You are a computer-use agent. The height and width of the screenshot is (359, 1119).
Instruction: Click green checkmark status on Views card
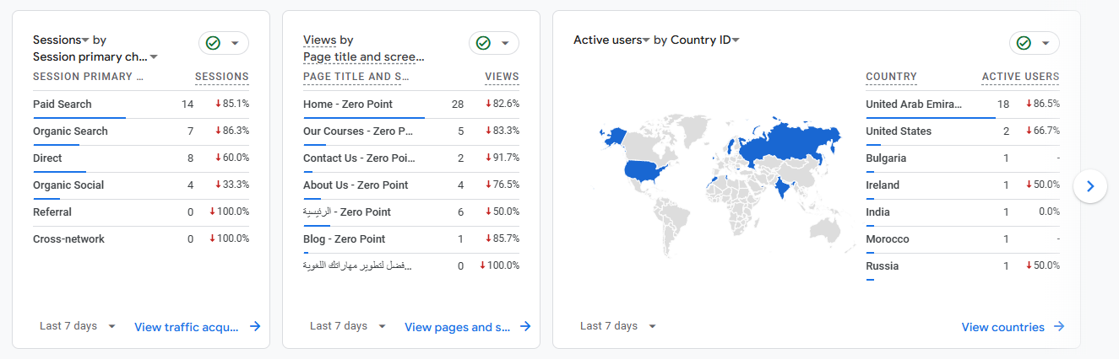[483, 43]
